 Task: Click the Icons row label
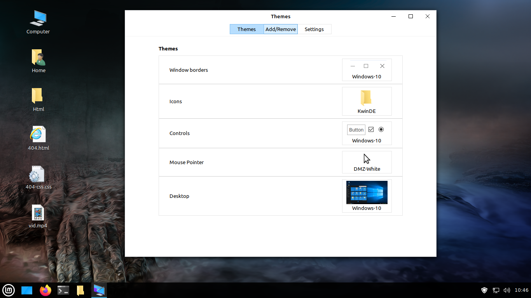[176, 102]
